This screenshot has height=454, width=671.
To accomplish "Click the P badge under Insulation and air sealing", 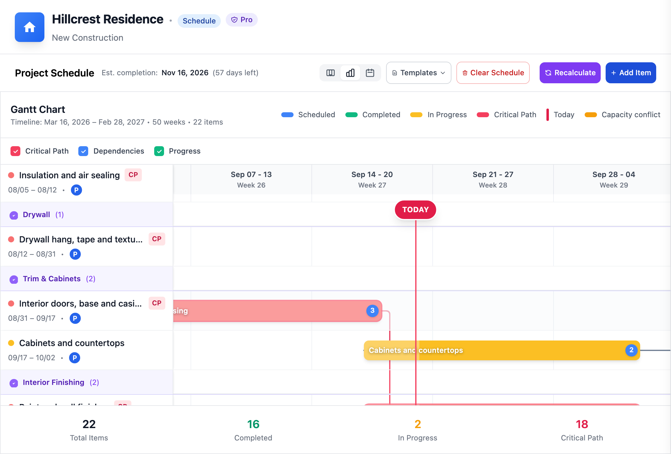I will 76,190.
